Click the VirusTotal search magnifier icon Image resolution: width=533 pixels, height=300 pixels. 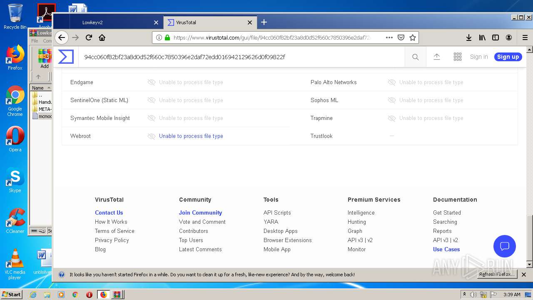[x=416, y=57]
